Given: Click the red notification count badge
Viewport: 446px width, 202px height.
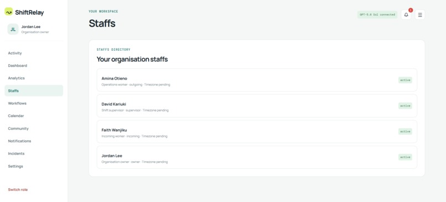Looking at the screenshot, I should click(x=411, y=10).
